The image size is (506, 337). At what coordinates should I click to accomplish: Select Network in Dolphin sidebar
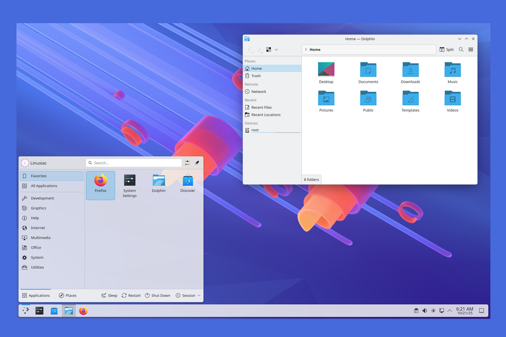click(272, 91)
